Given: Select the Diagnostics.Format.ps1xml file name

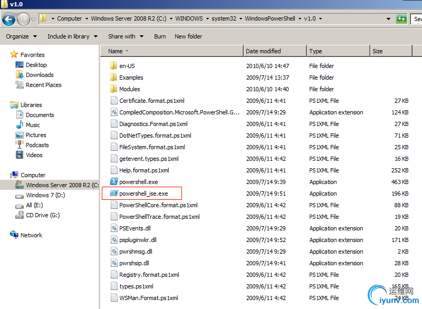Looking at the screenshot, I should (x=154, y=124).
